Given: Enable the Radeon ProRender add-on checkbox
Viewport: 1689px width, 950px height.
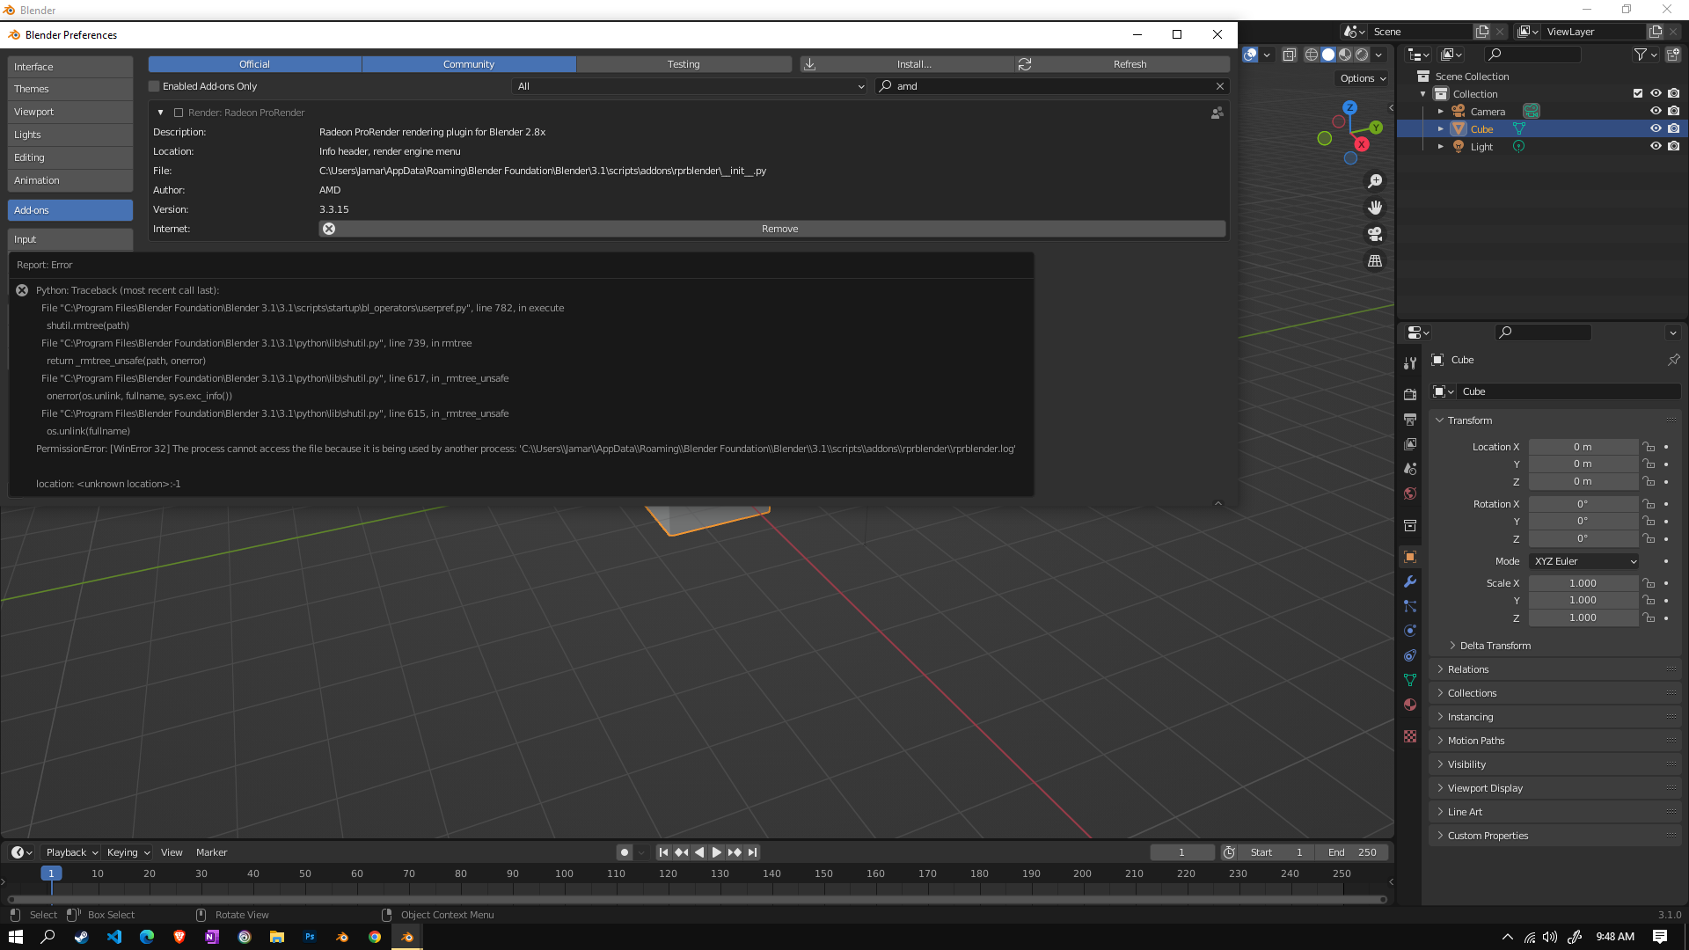Looking at the screenshot, I should click(179, 113).
